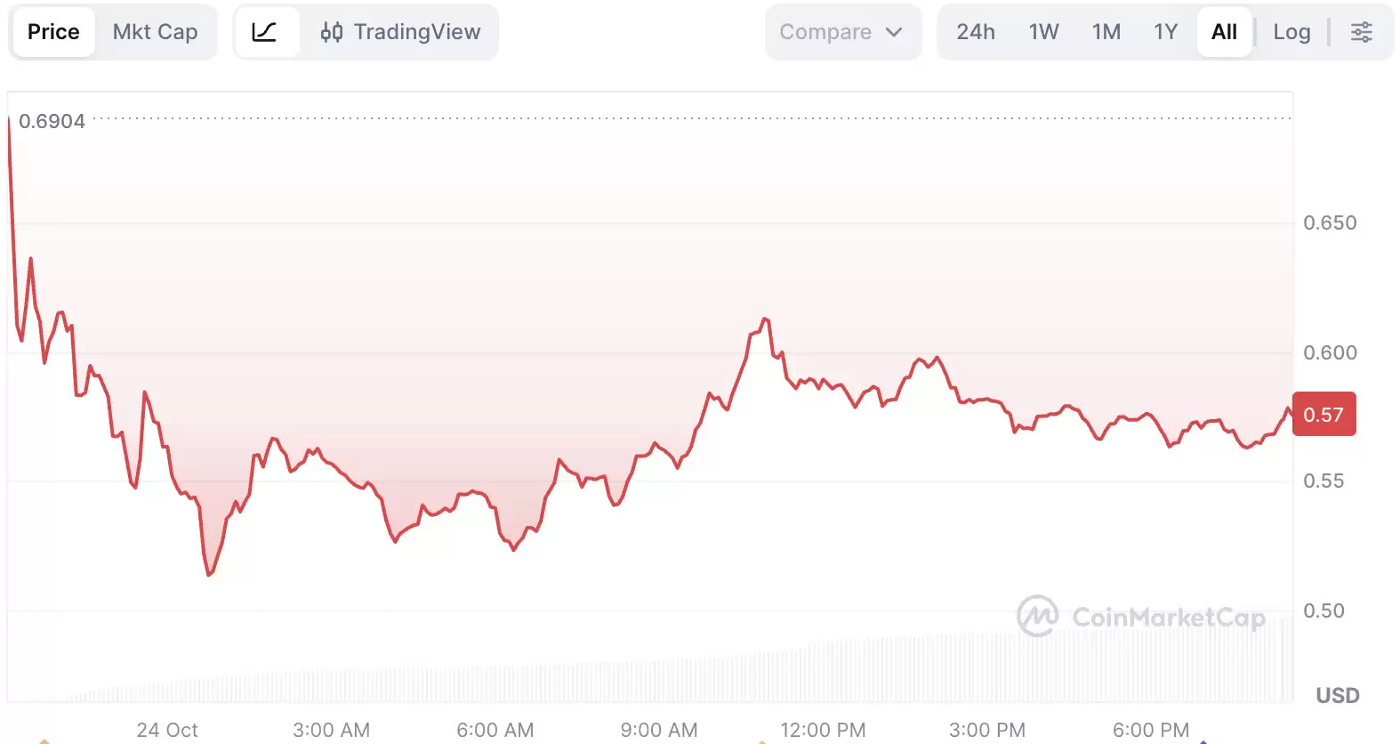Switch to the Price tab
Viewport: 1400px width, 744px height.
53,32
